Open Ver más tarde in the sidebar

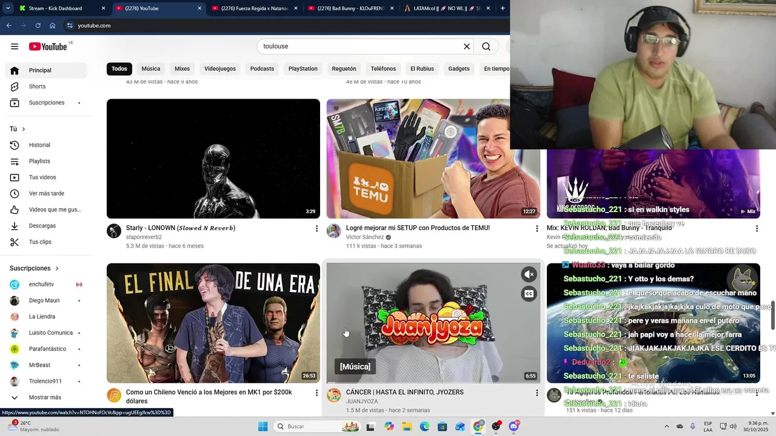pos(45,194)
